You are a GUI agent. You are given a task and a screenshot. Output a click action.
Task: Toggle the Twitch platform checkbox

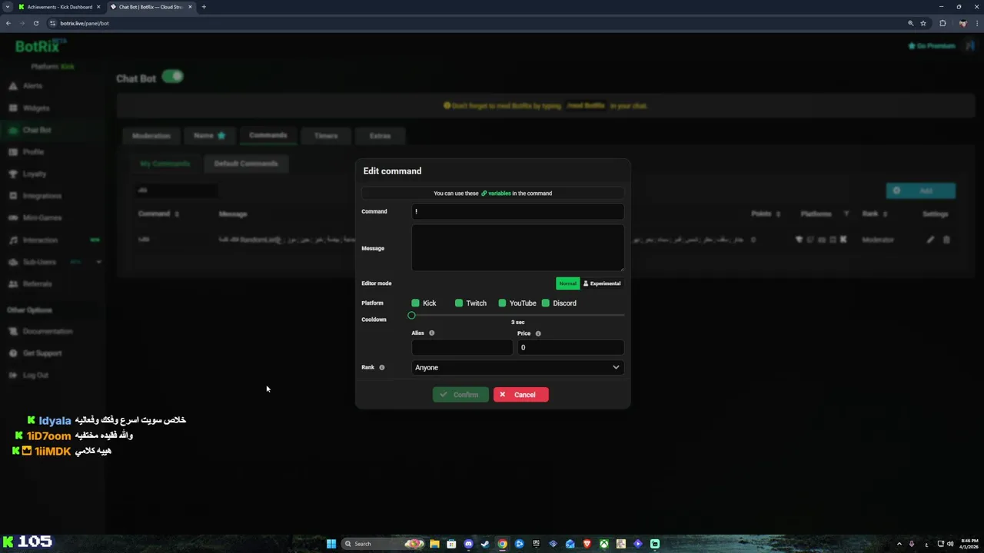point(459,303)
